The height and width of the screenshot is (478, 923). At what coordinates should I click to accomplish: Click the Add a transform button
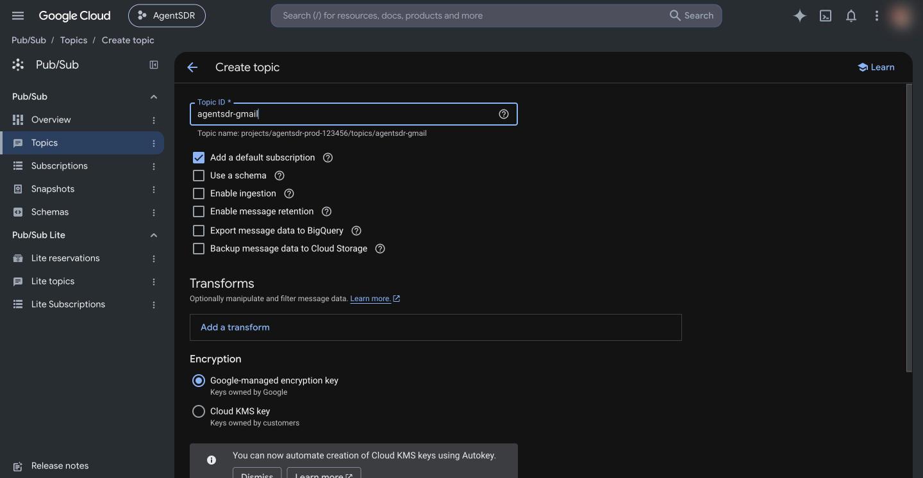point(235,327)
